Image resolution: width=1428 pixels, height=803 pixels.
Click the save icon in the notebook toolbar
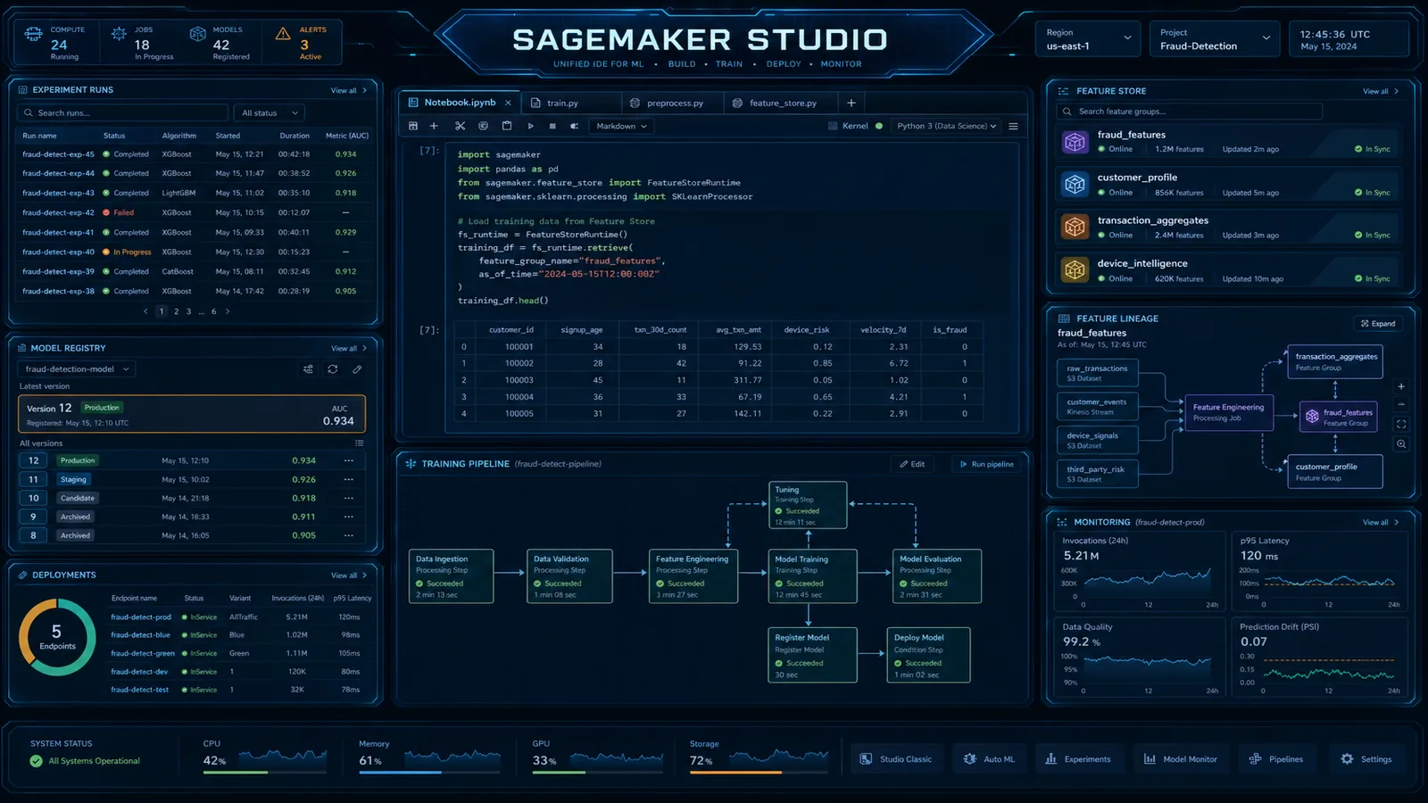tap(413, 126)
